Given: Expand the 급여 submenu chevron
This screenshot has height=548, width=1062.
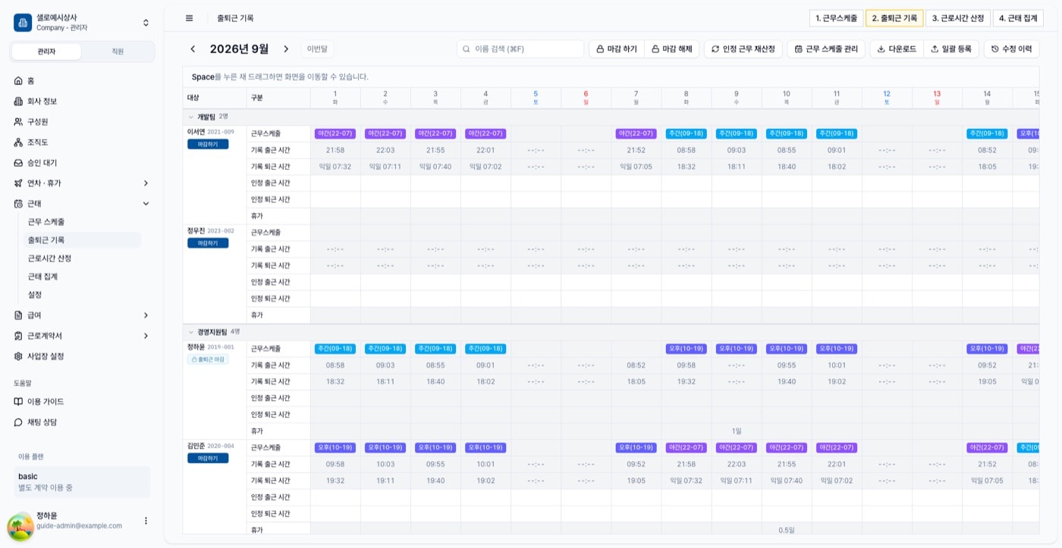Looking at the screenshot, I should pyautogui.click(x=146, y=315).
